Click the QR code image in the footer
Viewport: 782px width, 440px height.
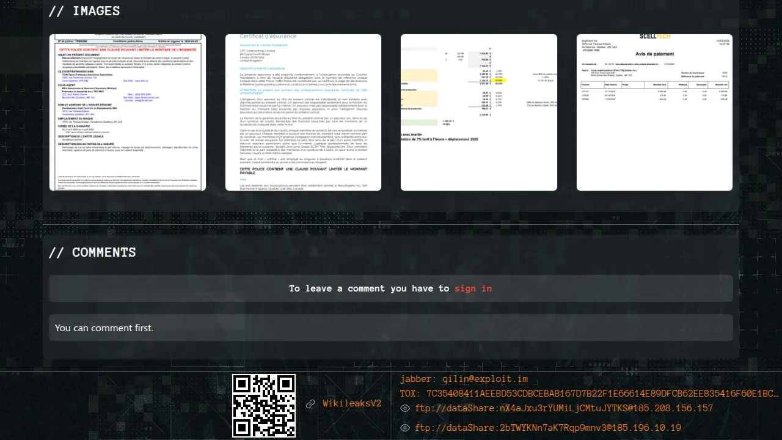click(x=264, y=405)
